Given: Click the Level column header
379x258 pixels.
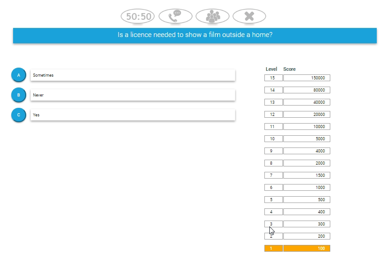Looking at the screenshot, I should pos(271,69).
